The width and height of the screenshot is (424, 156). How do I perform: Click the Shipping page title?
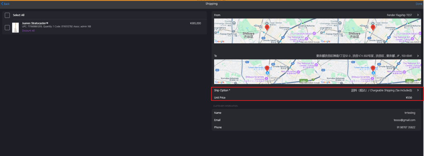(x=212, y=4)
